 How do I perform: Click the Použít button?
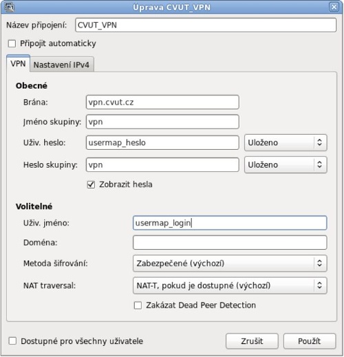(310, 341)
